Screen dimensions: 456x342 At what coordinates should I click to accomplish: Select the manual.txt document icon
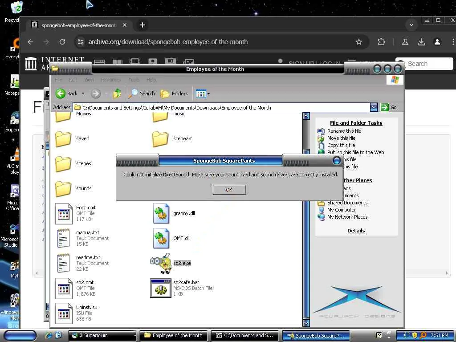[x=64, y=238]
